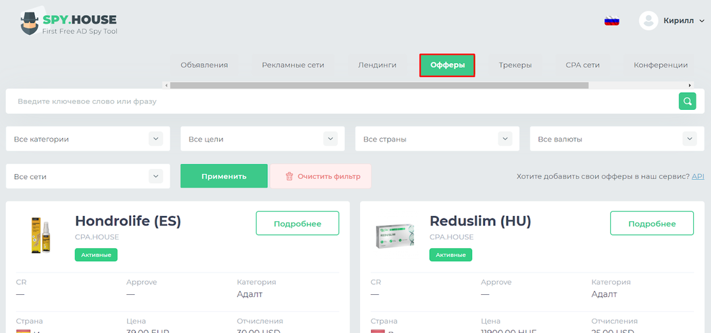Click the Spy.House logo

coord(69,22)
